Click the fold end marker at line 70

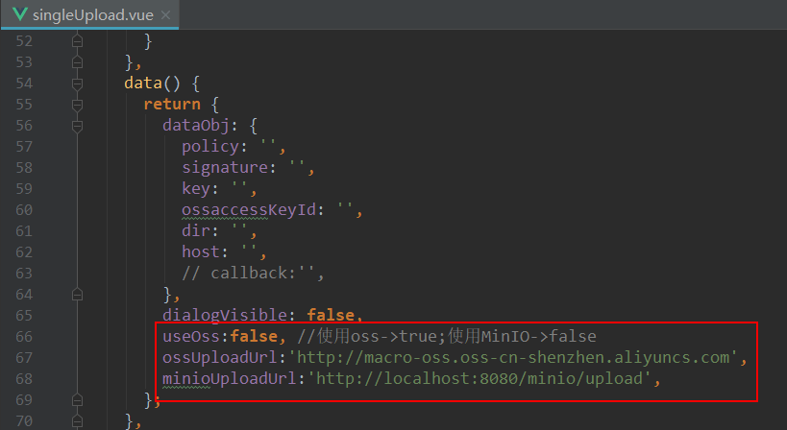click(77, 421)
